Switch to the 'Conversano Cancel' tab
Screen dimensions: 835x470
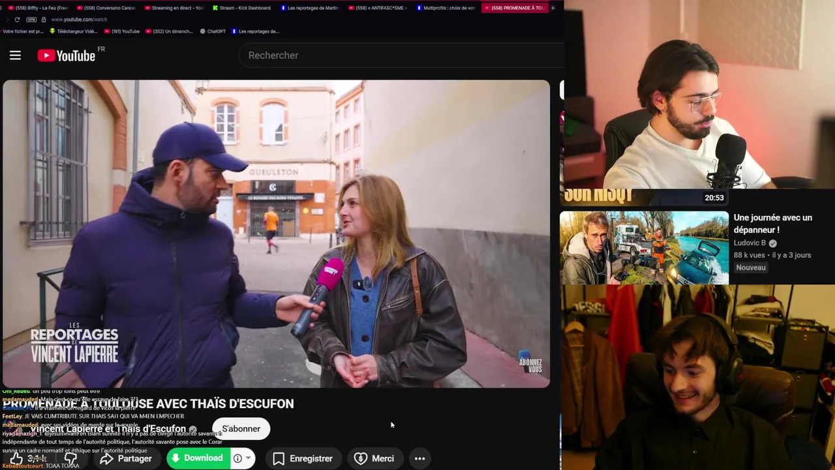pos(106,8)
